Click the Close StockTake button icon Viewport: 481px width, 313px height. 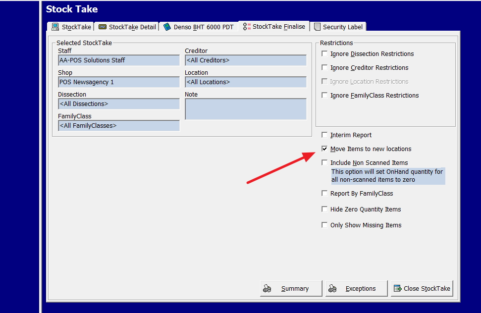(398, 288)
